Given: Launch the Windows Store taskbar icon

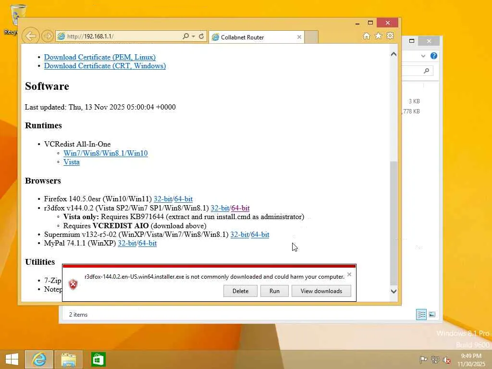Looking at the screenshot, I should coord(98,359).
